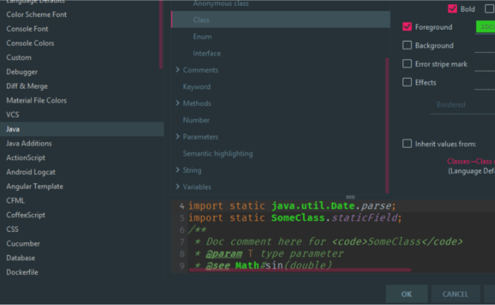Expand the Parameters chevron

pyautogui.click(x=178, y=137)
